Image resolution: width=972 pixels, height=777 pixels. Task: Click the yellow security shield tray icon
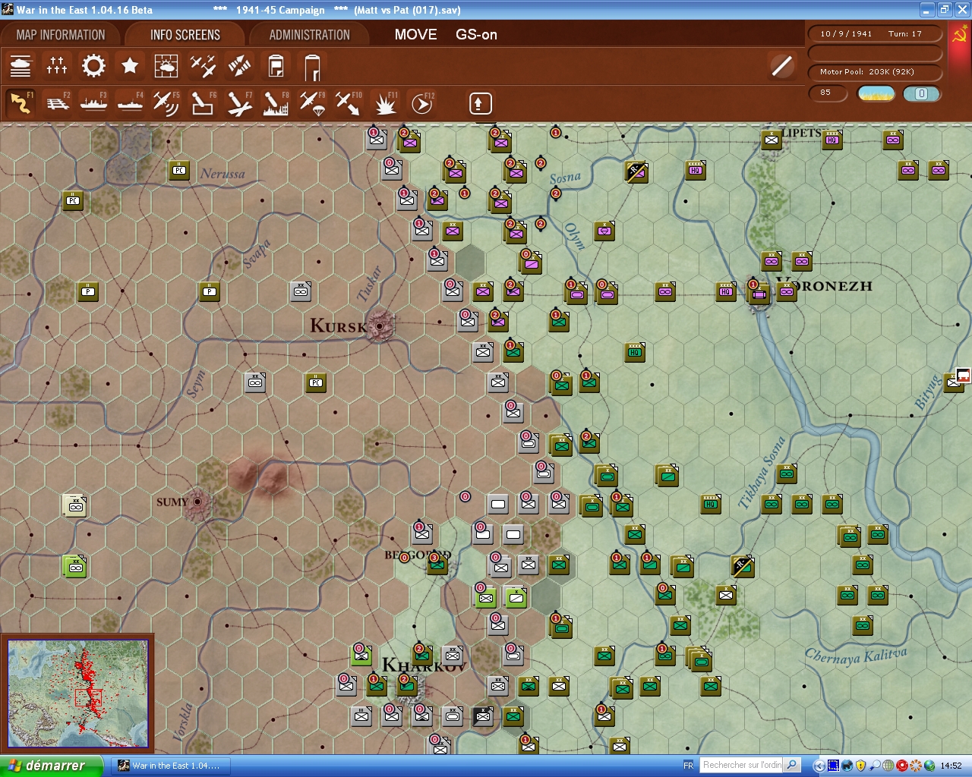860,766
